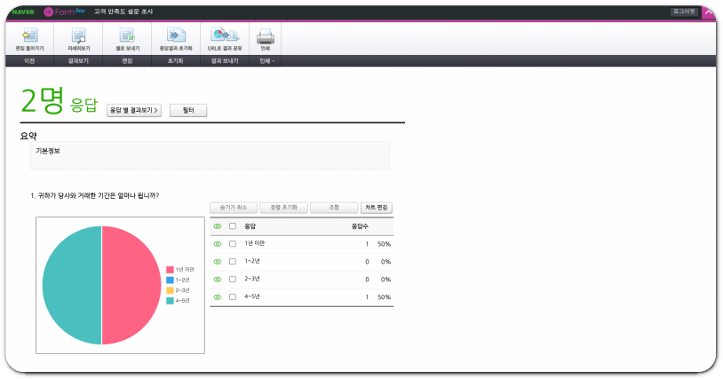
Task: Click the 2~3년 label in table
Action: point(252,279)
